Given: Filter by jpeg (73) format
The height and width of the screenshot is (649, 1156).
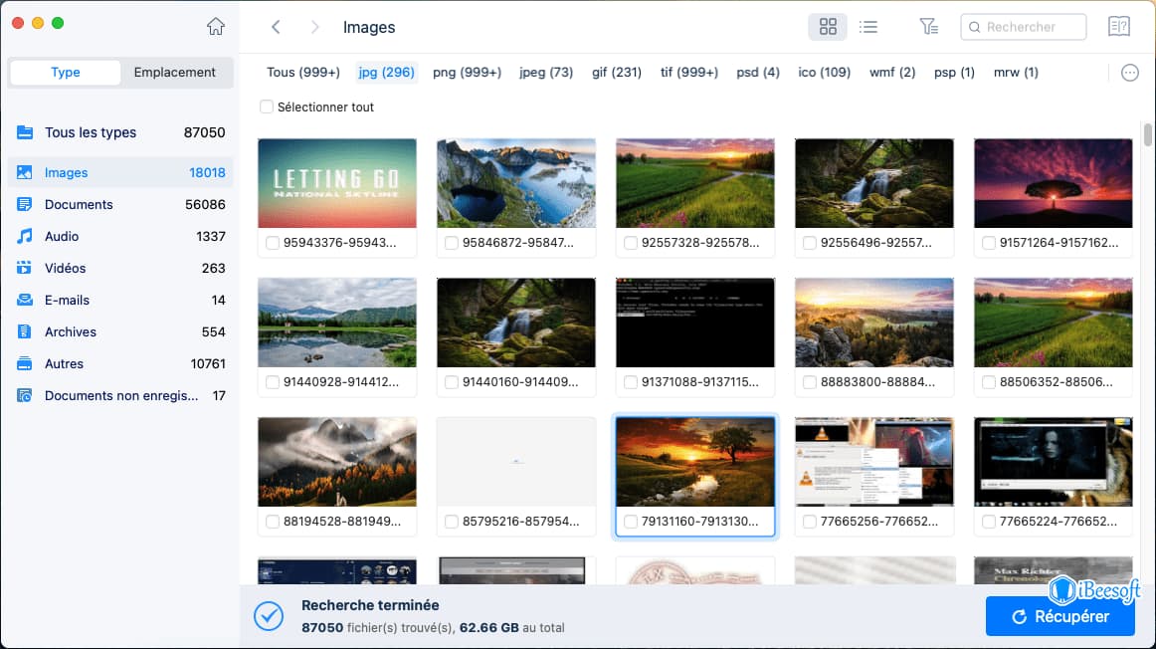Looking at the screenshot, I should pyautogui.click(x=545, y=73).
